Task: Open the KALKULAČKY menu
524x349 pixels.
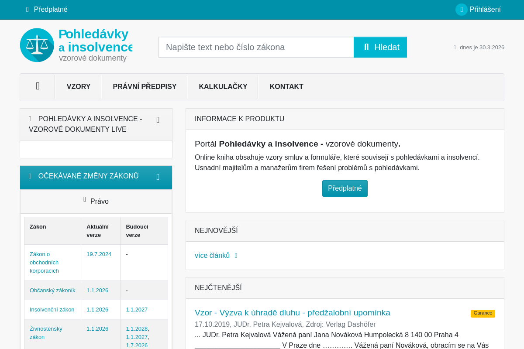Action: [x=223, y=86]
